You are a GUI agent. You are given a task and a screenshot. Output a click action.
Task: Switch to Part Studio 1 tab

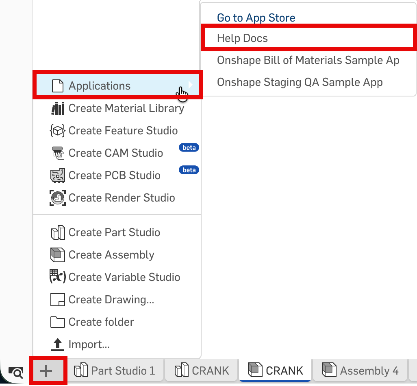click(x=115, y=370)
